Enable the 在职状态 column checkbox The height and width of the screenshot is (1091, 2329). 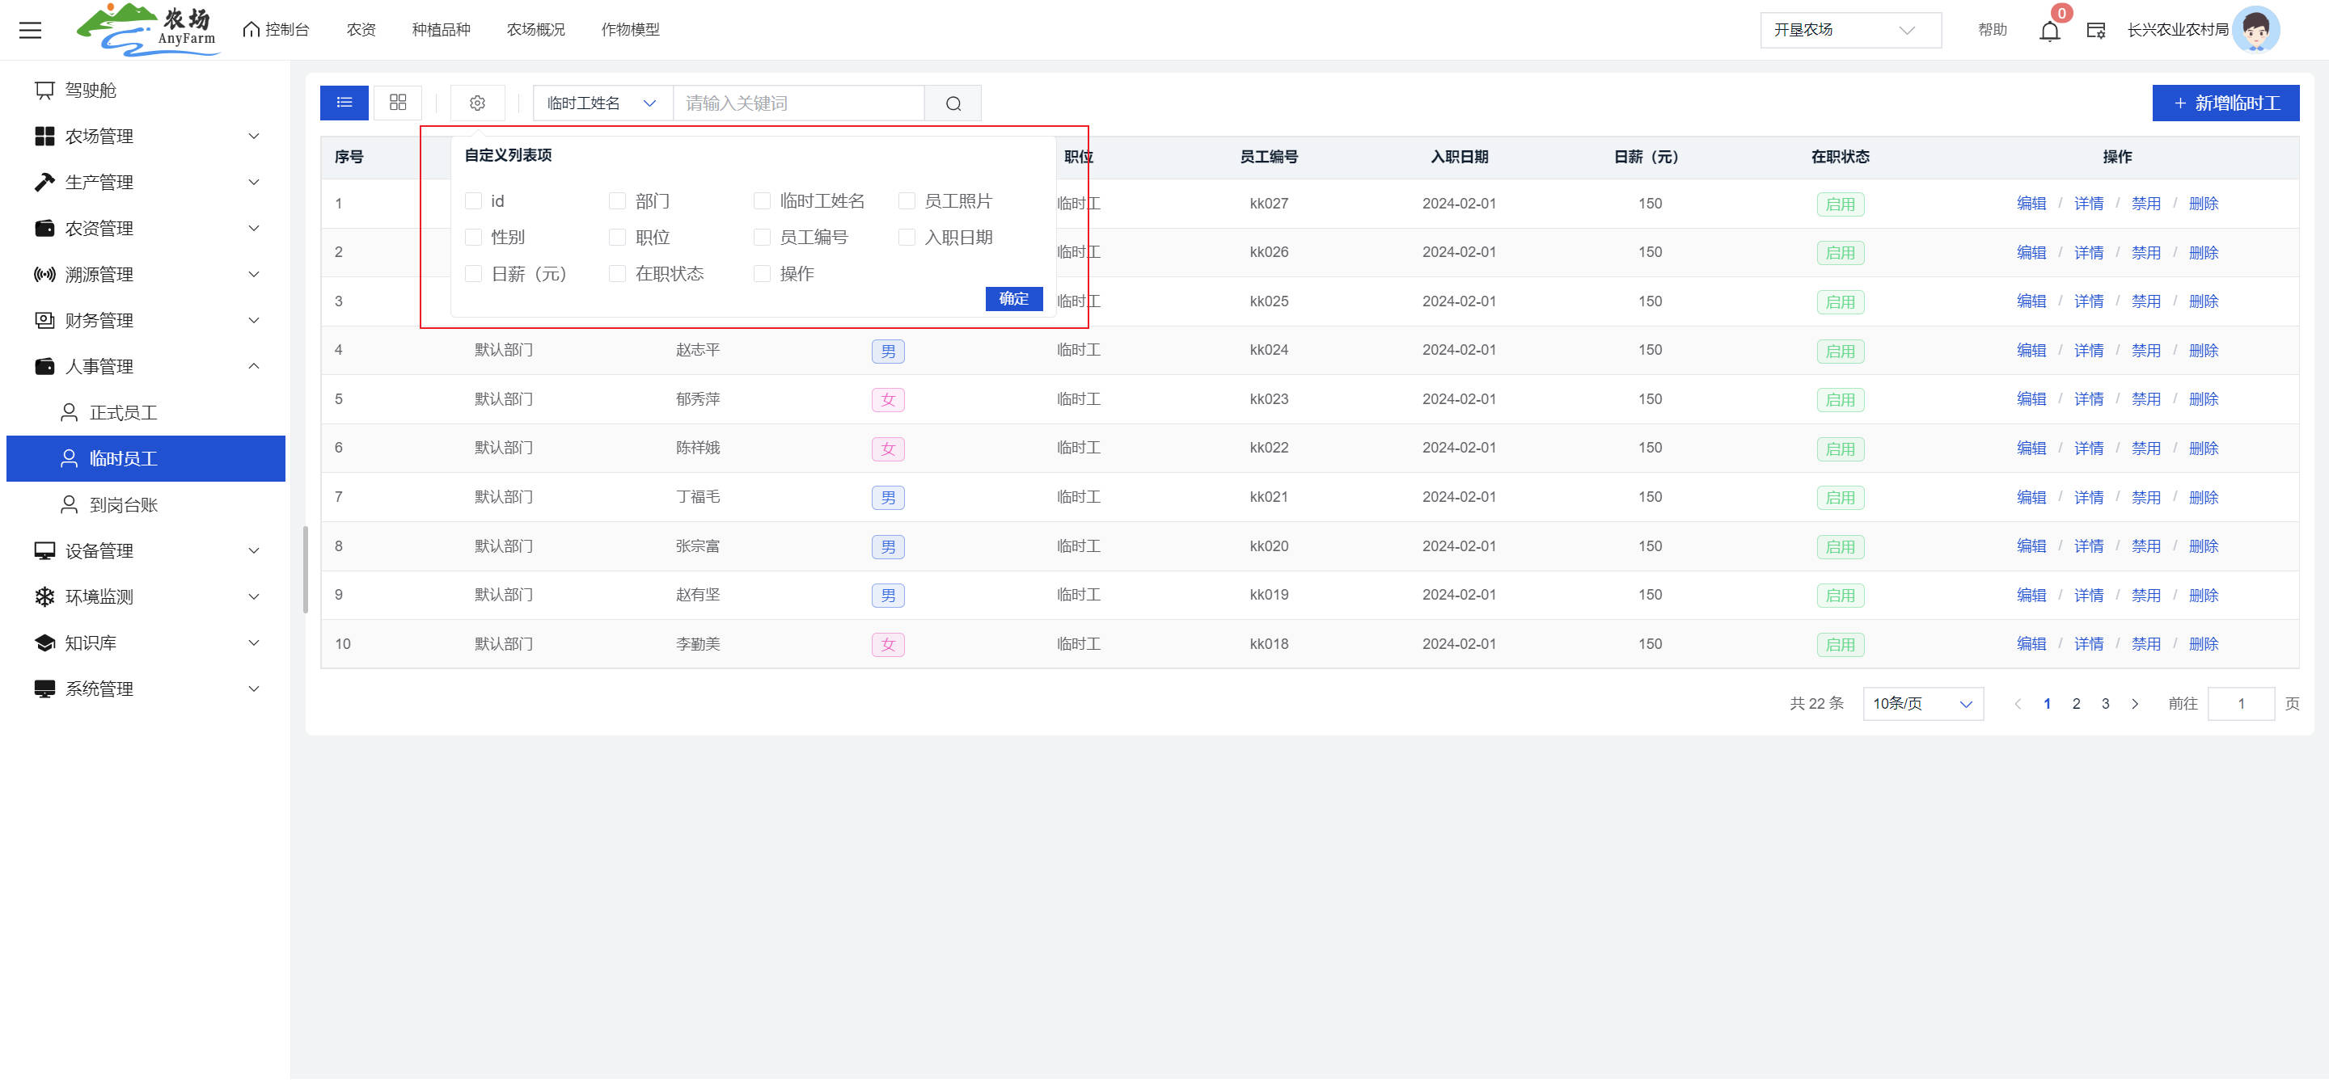[x=618, y=274]
